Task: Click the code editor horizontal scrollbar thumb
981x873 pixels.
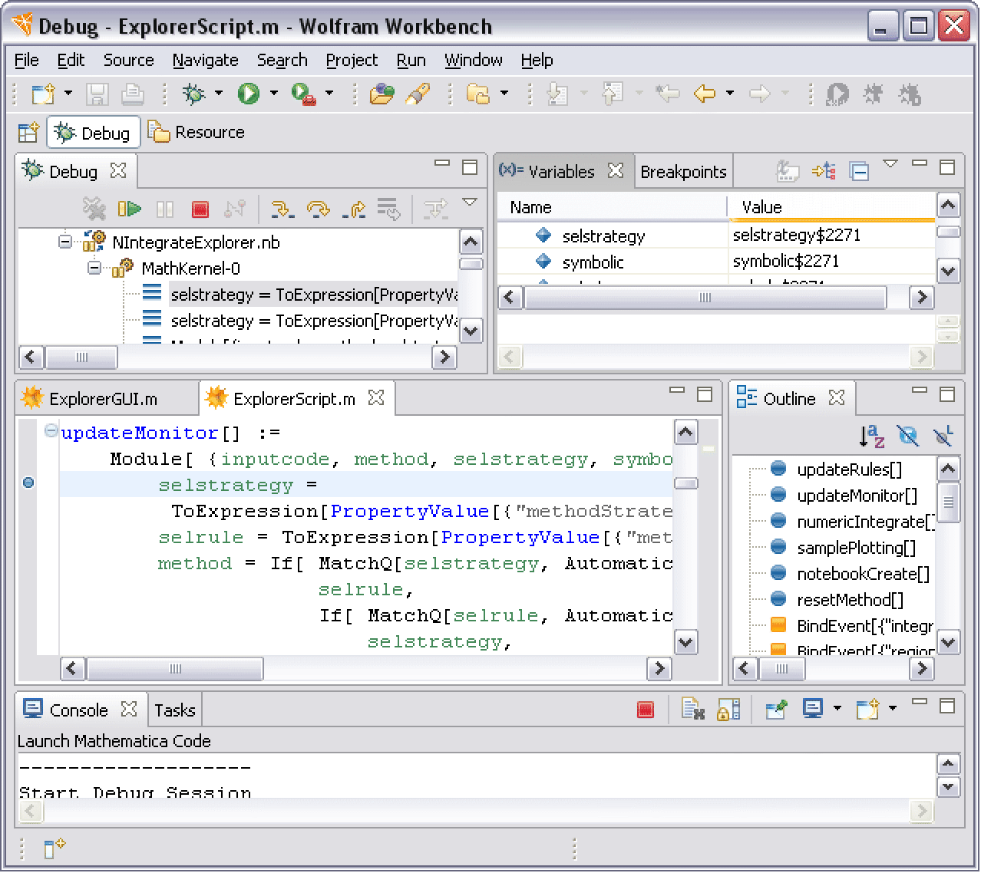Action: (x=175, y=668)
